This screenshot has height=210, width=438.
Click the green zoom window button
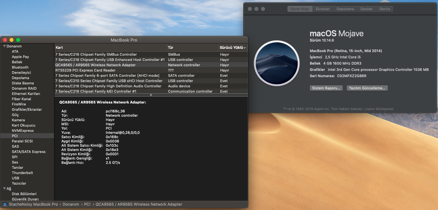pos(18,40)
